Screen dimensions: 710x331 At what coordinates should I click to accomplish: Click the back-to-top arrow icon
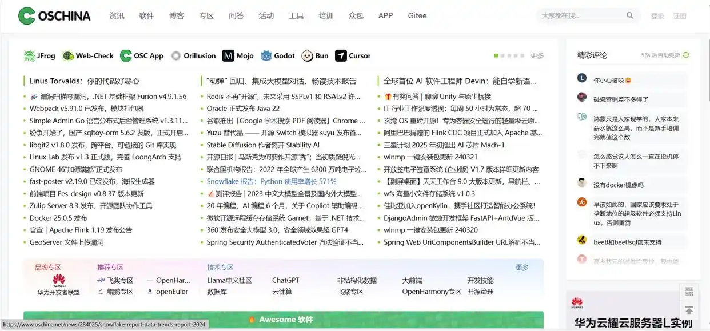pos(689,310)
